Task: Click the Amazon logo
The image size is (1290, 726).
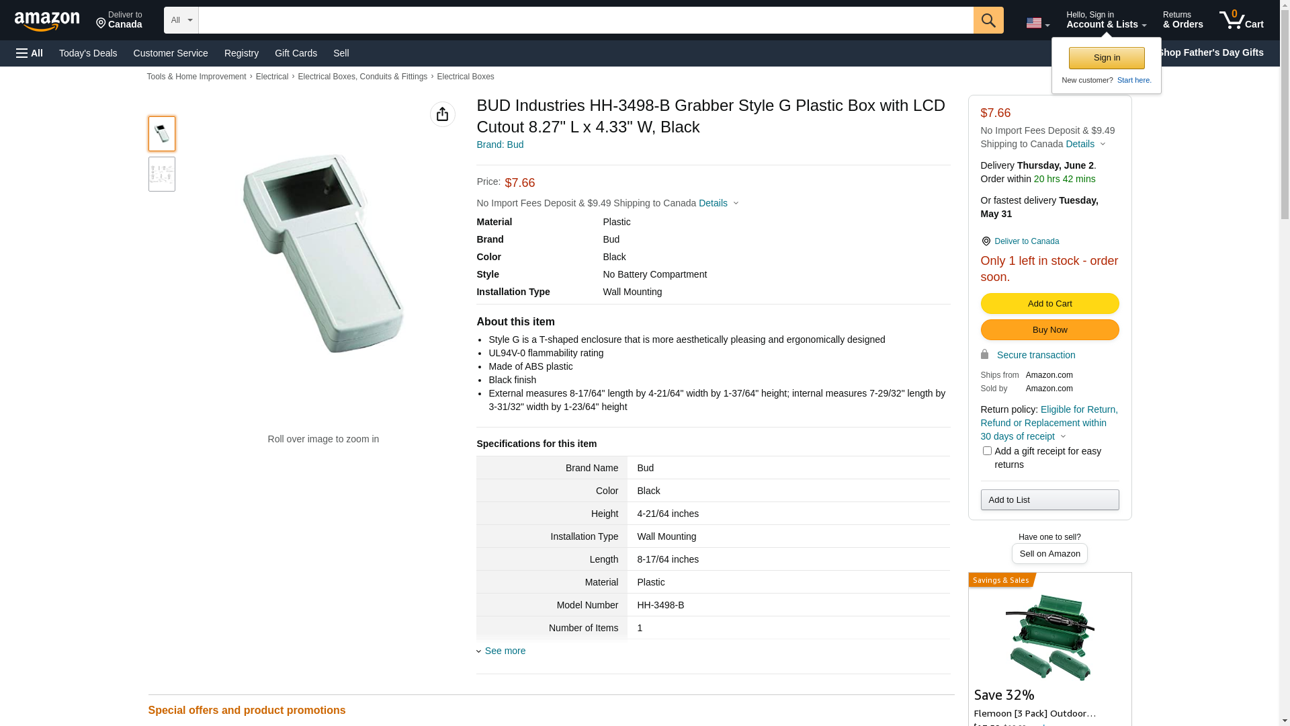Action: tap(47, 22)
